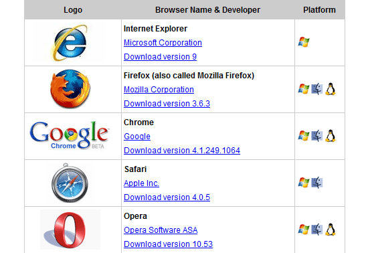Click Mac platform icon in Chrome row
This screenshot has width=368, height=253.
click(317, 136)
